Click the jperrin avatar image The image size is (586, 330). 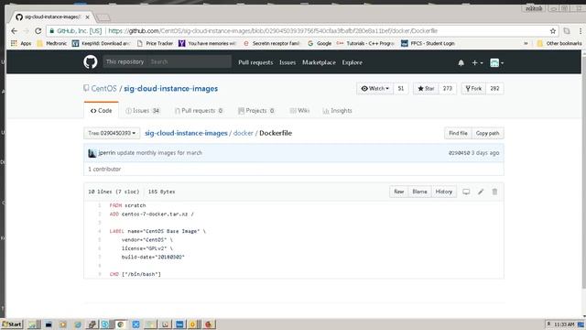[92, 153]
